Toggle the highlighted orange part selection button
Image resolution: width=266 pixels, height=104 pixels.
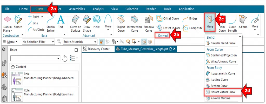pos(102,42)
